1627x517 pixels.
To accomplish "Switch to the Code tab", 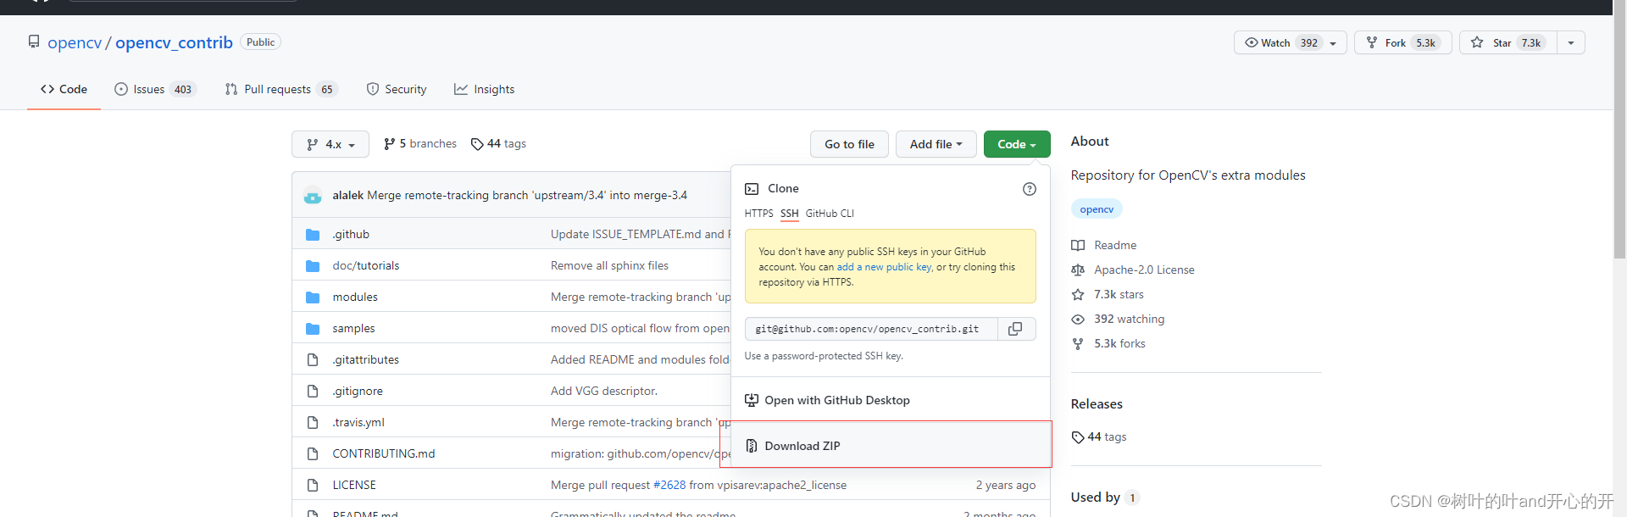I will click(64, 89).
